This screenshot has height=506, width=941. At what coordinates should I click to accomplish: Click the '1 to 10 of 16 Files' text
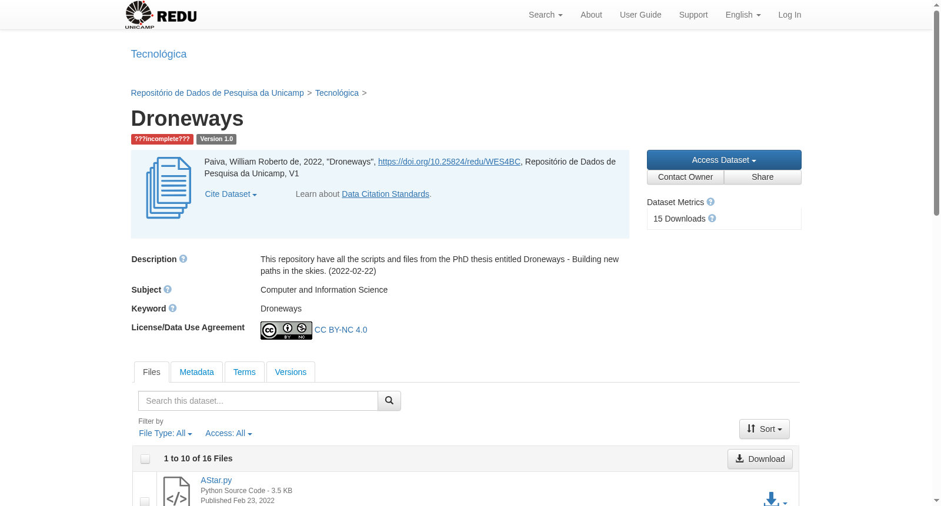pyautogui.click(x=198, y=458)
